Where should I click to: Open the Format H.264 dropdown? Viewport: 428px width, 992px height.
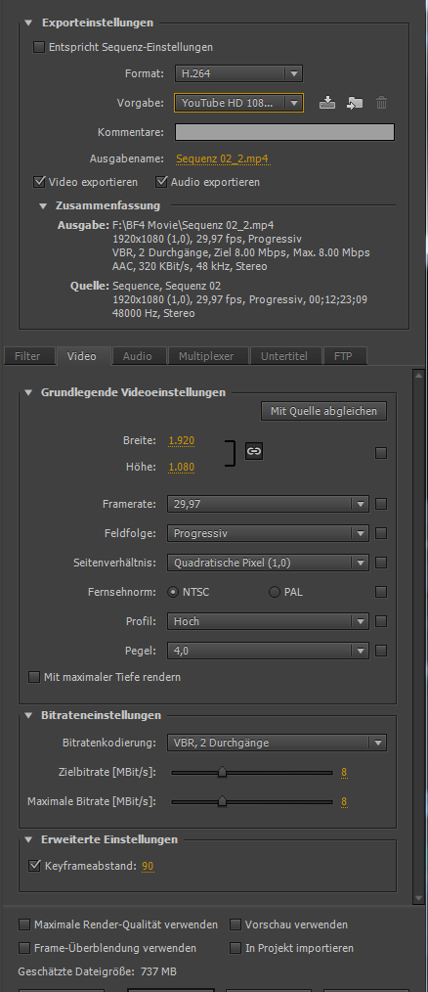pos(238,73)
